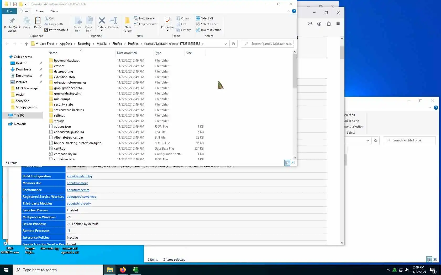Click Edit in the Open group

point(181,24)
